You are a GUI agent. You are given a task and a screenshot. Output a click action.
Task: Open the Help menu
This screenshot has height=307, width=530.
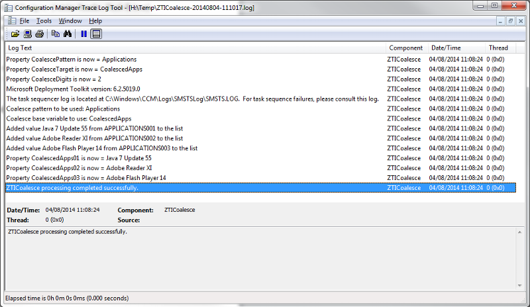coord(95,21)
